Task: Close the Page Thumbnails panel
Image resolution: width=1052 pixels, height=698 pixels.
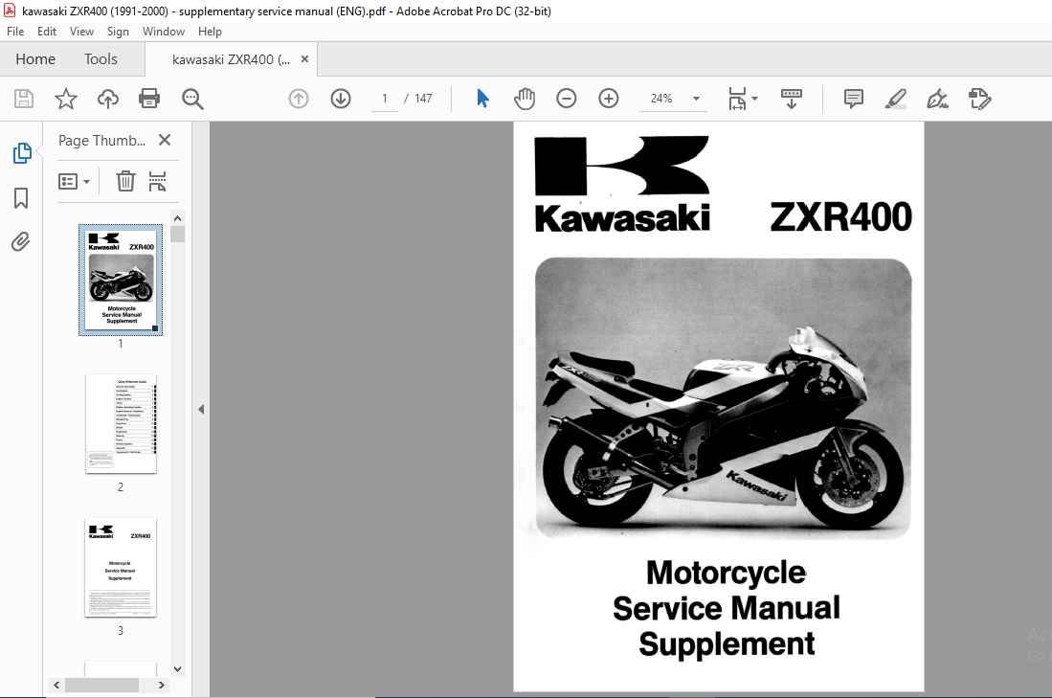Action: pyautogui.click(x=165, y=140)
